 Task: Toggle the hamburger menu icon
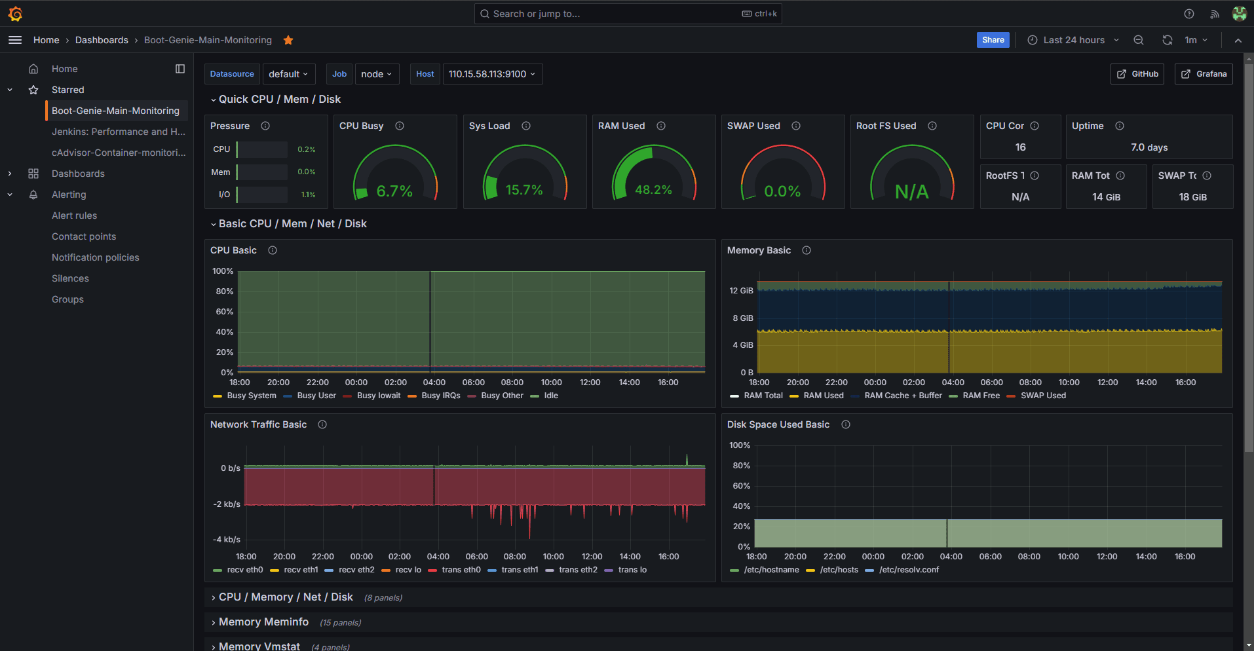click(15, 40)
